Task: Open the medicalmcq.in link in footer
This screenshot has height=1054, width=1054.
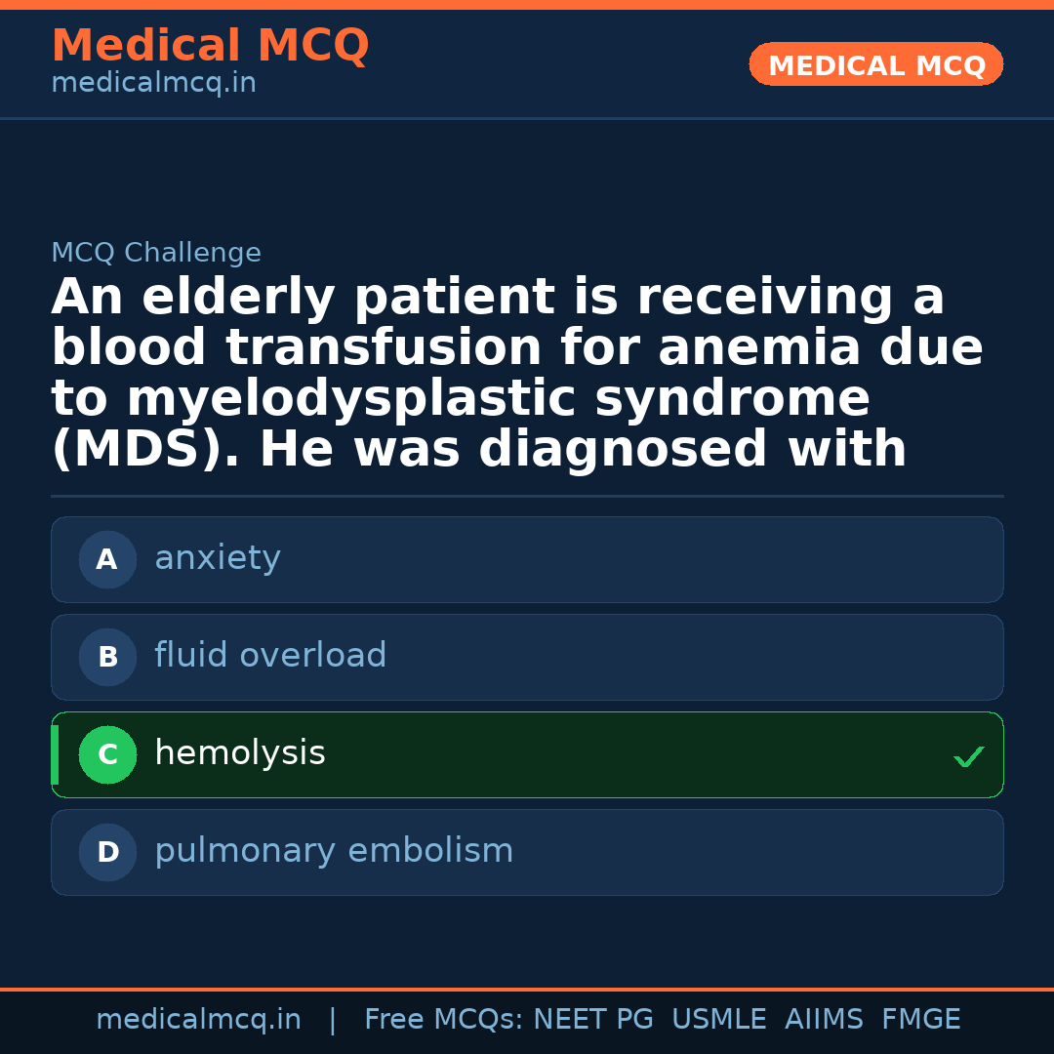Action: click(x=198, y=1020)
